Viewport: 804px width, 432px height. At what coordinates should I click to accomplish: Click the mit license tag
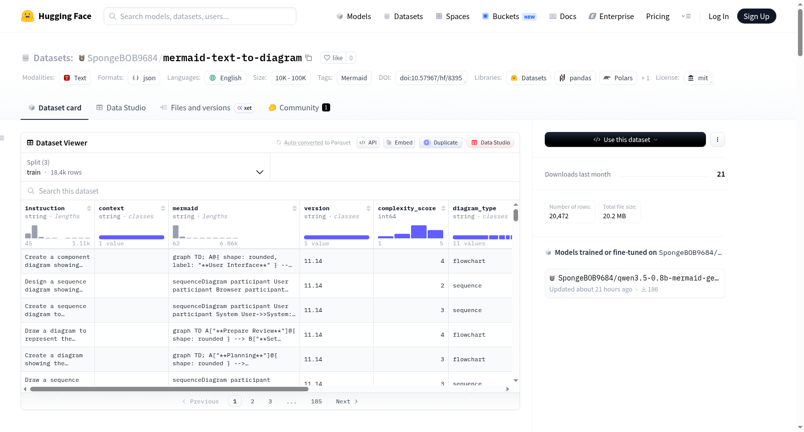(698, 78)
